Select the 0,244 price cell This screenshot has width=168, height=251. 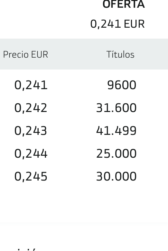pos(31,154)
